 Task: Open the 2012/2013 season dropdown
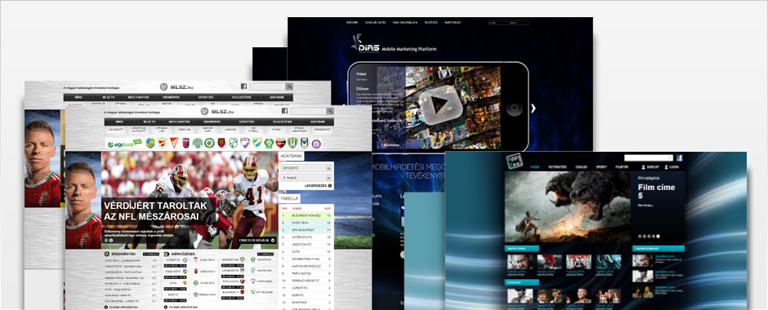coord(306,168)
